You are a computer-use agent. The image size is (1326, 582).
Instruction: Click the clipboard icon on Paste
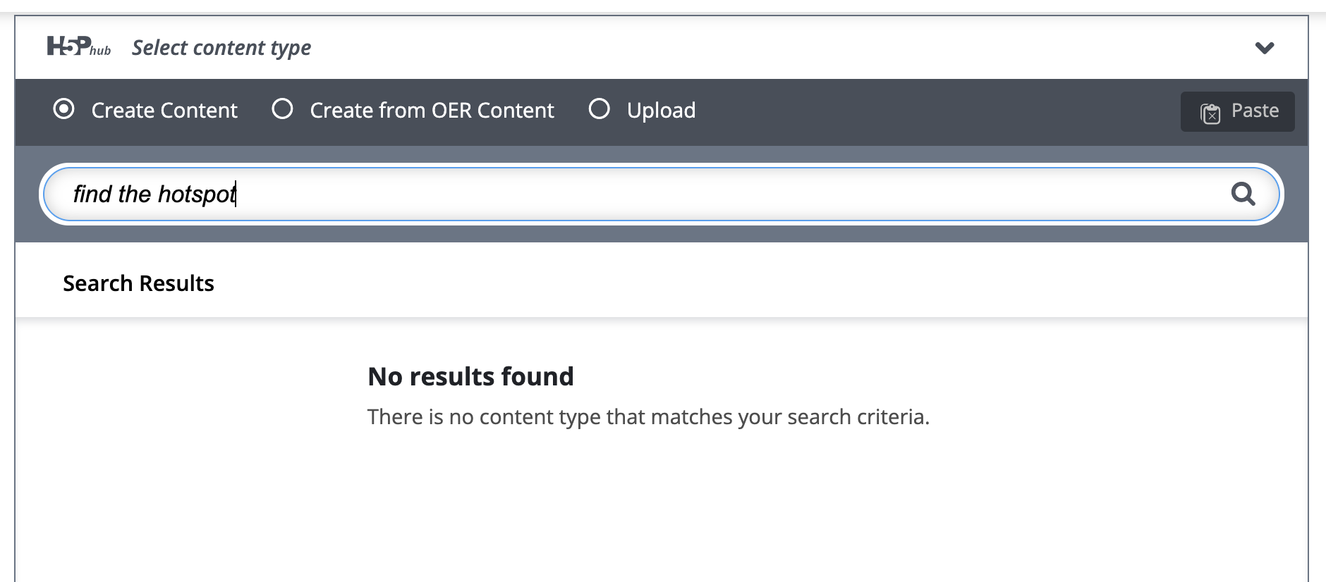click(x=1210, y=113)
